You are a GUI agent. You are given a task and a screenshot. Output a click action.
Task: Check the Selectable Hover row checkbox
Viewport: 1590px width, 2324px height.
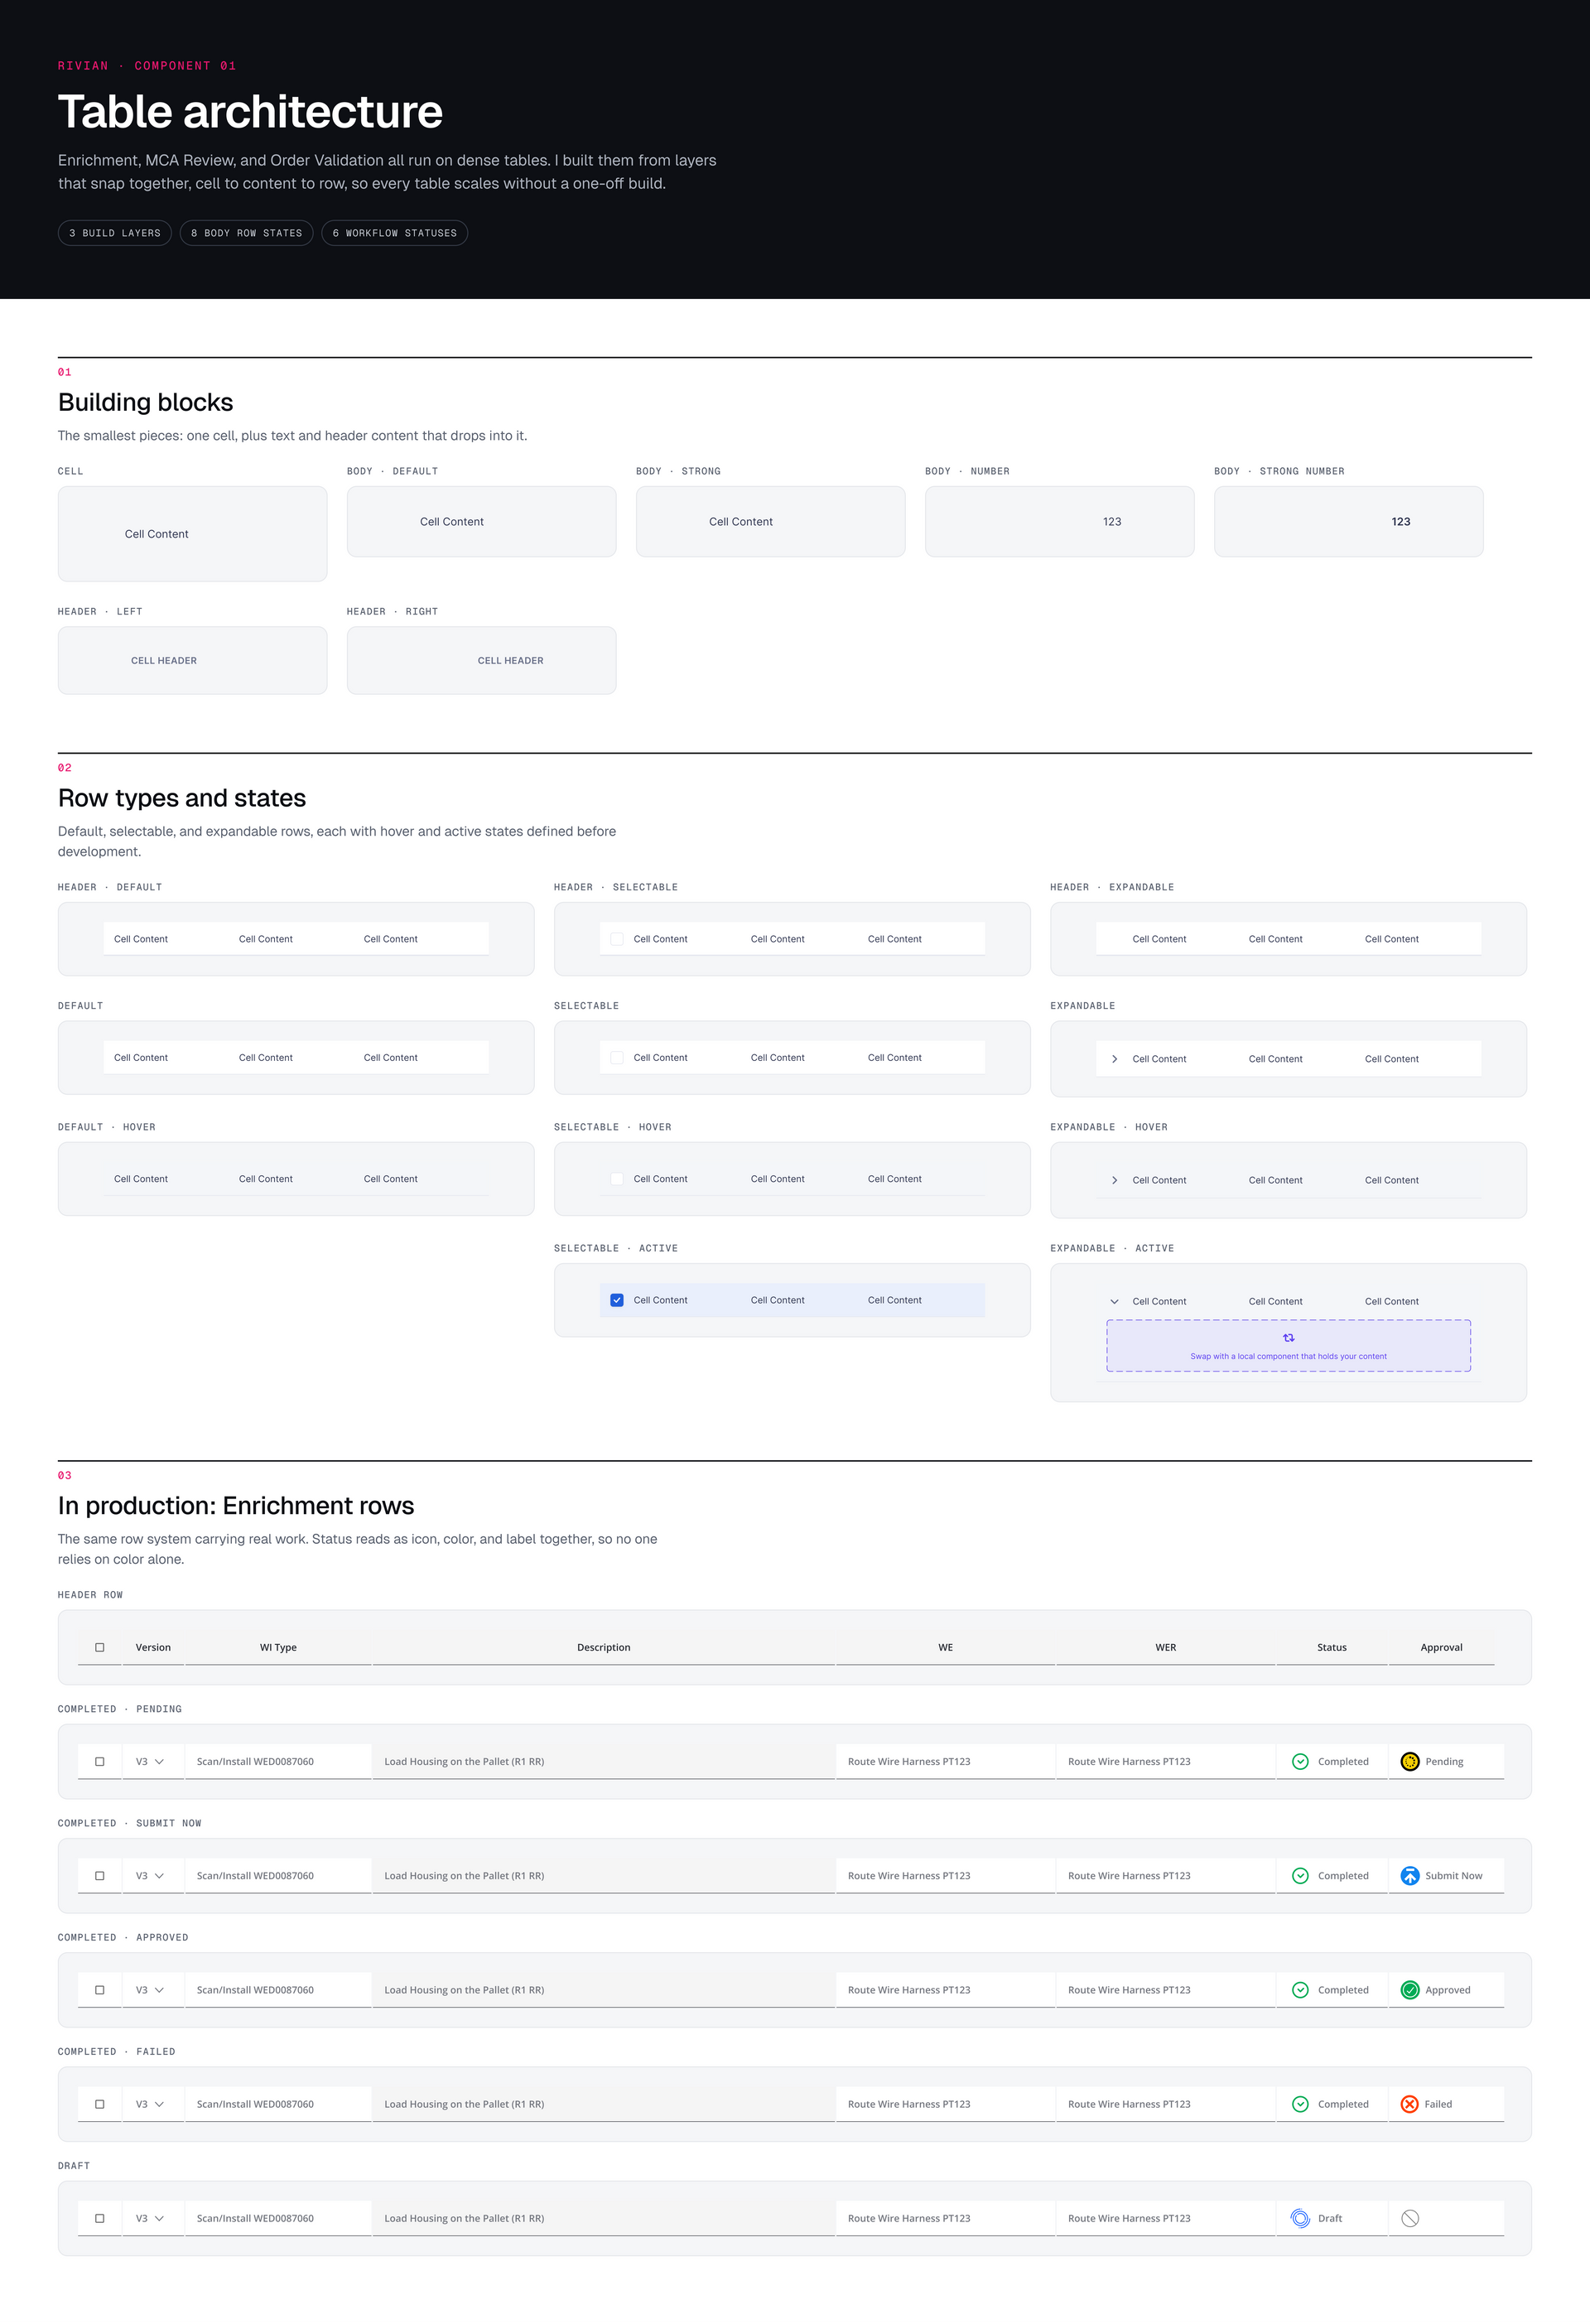tap(617, 1178)
